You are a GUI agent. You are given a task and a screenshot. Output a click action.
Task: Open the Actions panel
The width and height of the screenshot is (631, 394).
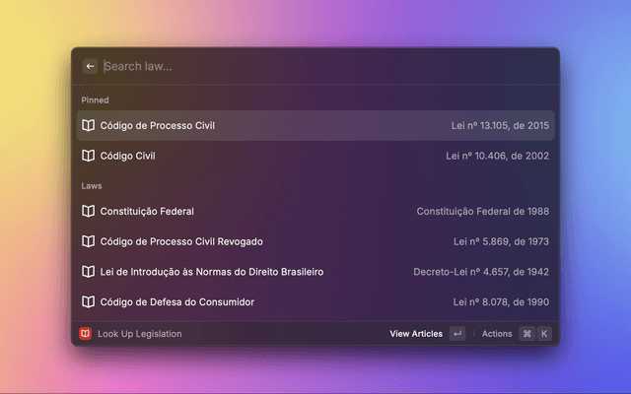tap(497, 334)
